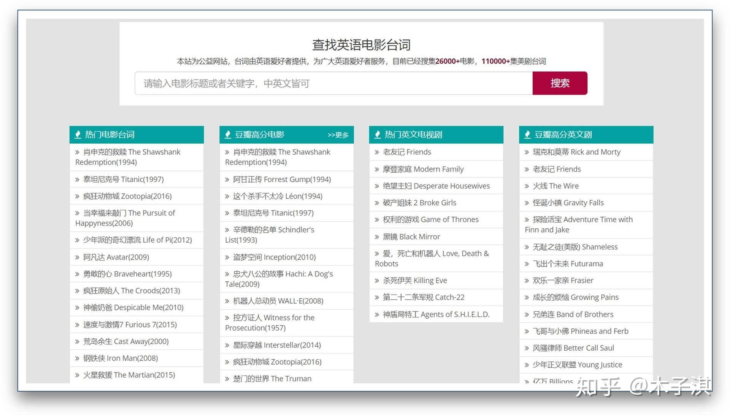Open 火线 The Wire link
The width and height of the screenshot is (730, 417).
[x=556, y=186]
